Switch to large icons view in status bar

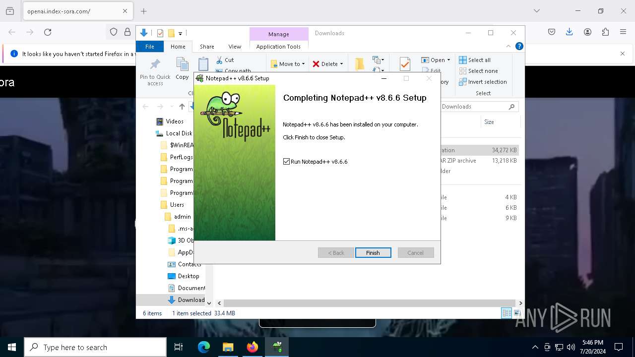(x=517, y=313)
